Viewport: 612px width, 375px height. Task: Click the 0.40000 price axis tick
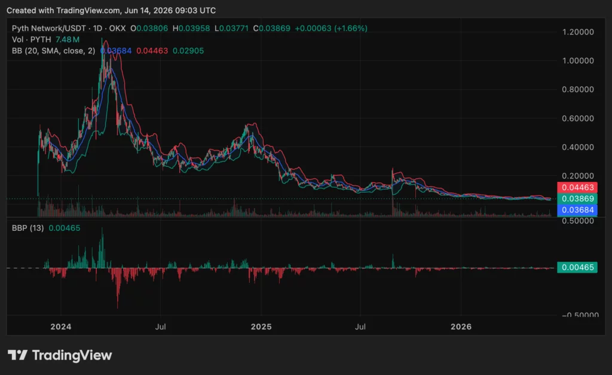pyautogui.click(x=578, y=147)
